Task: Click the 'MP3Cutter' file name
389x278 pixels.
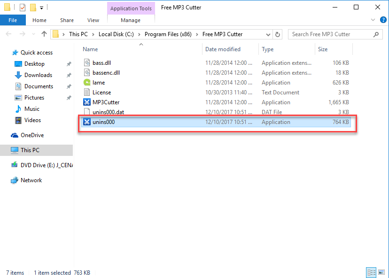Action: (106, 102)
